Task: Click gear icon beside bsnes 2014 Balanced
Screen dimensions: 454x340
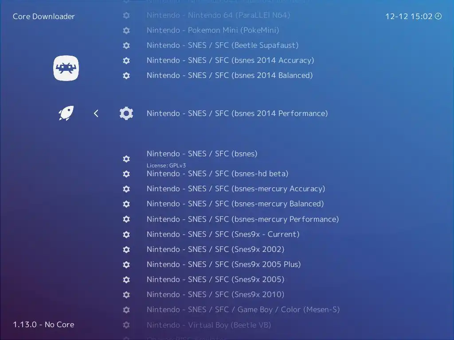Action: tap(126, 75)
